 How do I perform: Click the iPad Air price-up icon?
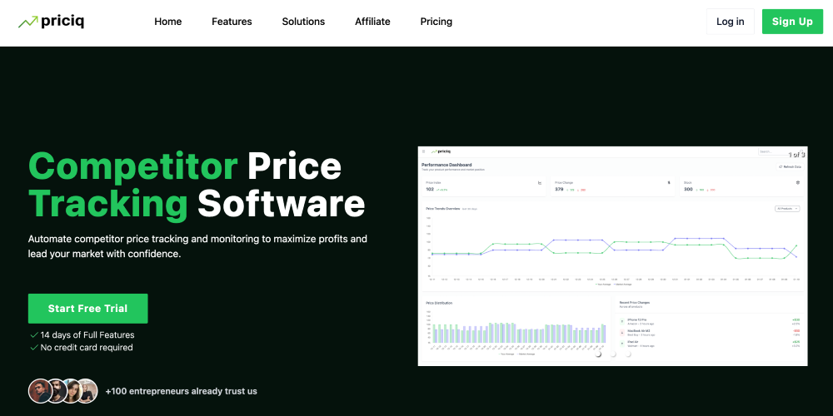click(x=622, y=344)
